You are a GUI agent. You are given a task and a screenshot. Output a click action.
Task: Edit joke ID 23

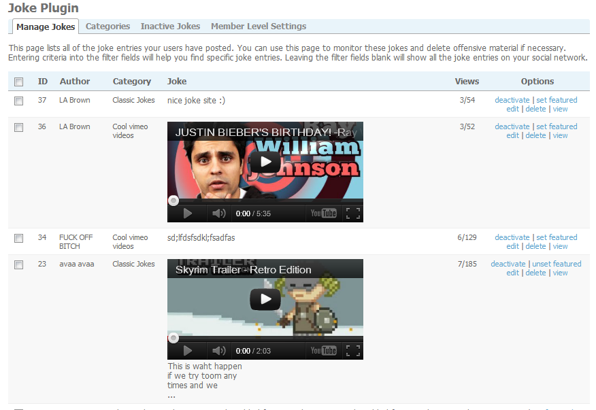512,273
